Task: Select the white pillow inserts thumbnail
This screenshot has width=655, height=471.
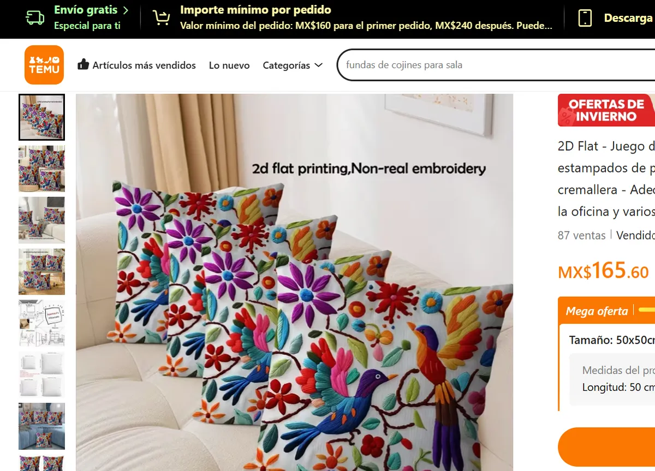Action: click(x=41, y=374)
